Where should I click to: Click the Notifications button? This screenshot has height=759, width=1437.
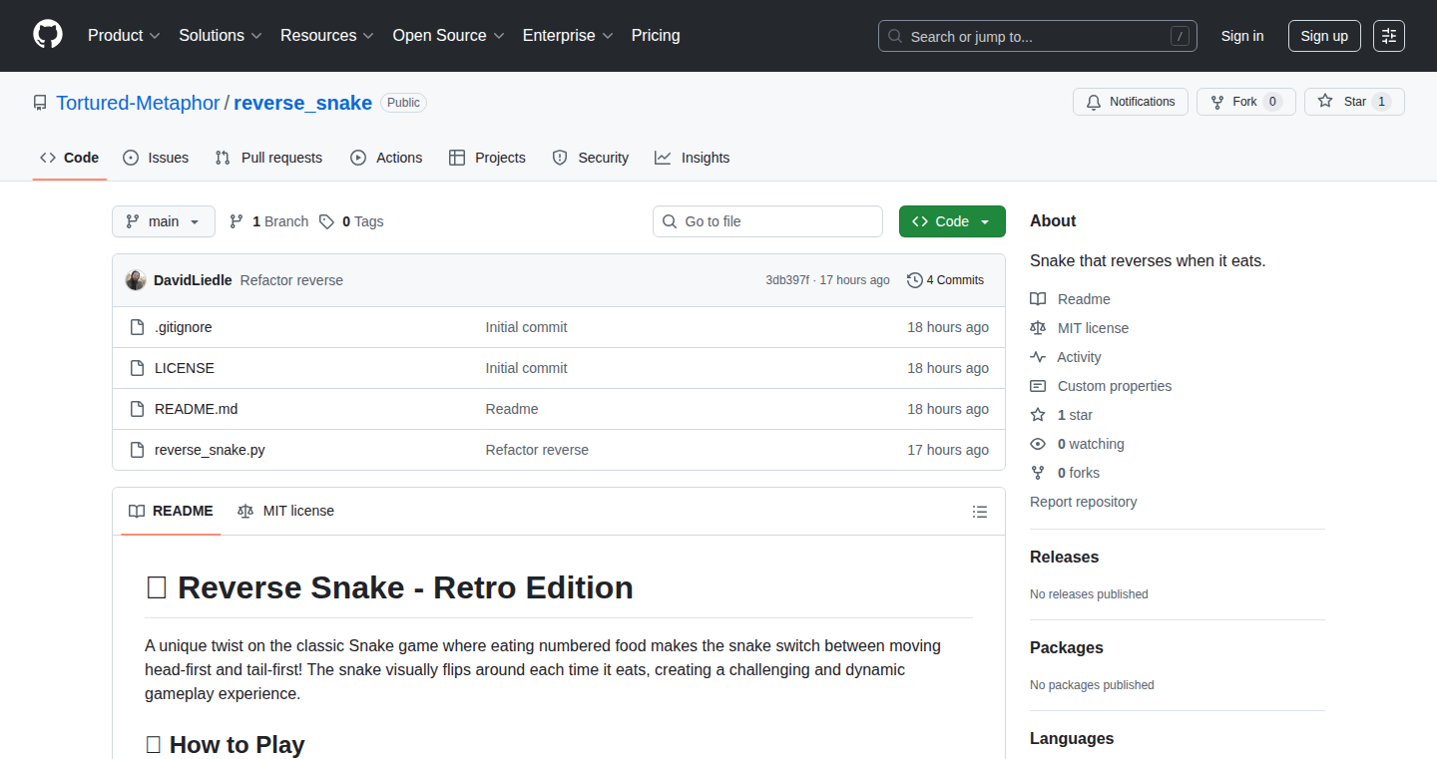click(1131, 102)
